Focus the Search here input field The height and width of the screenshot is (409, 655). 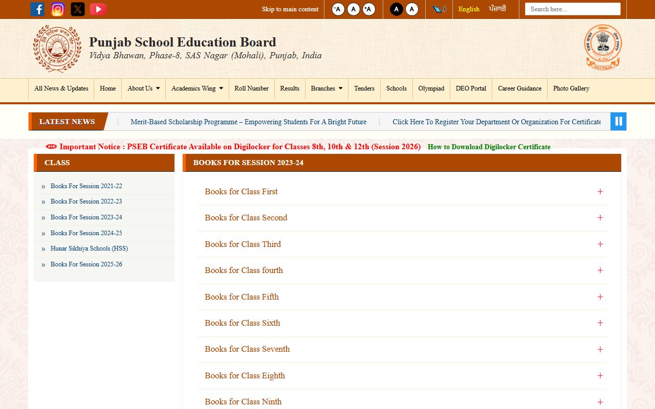tap(573, 9)
